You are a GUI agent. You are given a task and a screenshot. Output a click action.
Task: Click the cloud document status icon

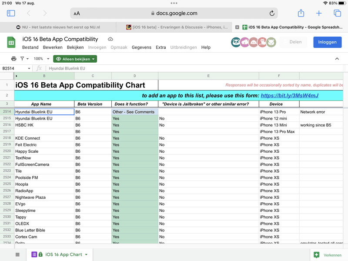110,39
